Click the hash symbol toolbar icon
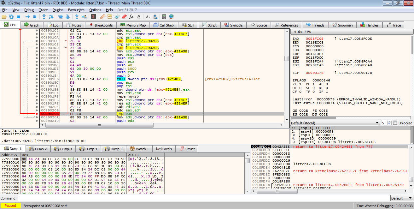This screenshot has height=209, width=414. click(x=138, y=16)
